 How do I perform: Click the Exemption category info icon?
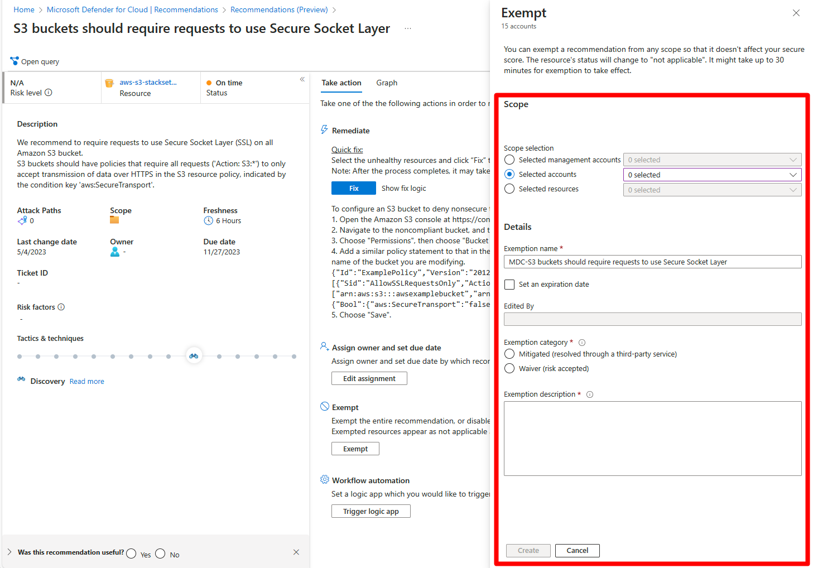point(582,343)
